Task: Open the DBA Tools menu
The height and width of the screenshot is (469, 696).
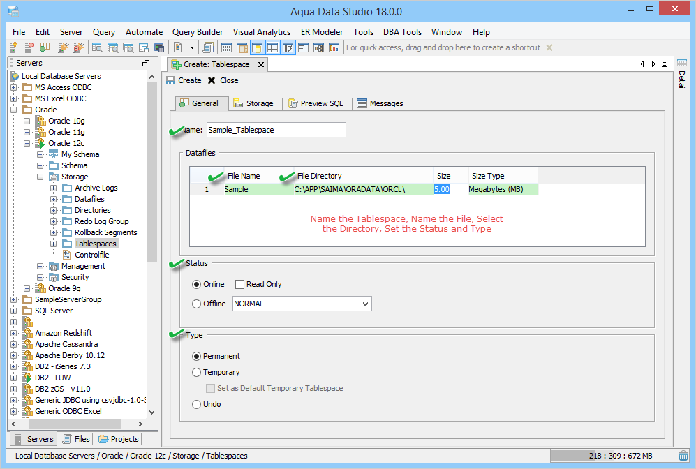Action: (402, 32)
